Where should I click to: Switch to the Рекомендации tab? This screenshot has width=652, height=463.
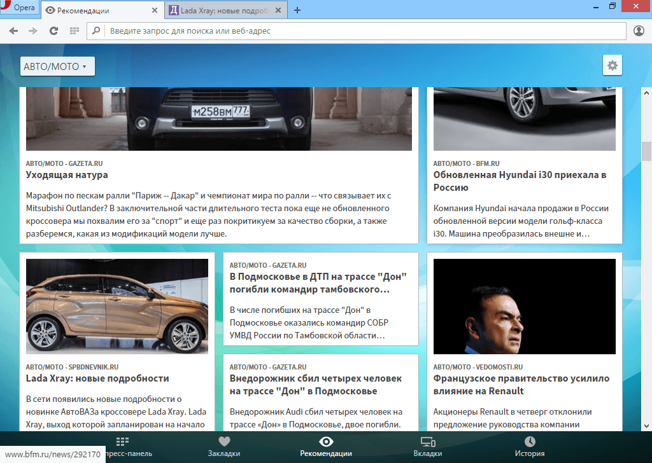point(102,10)
